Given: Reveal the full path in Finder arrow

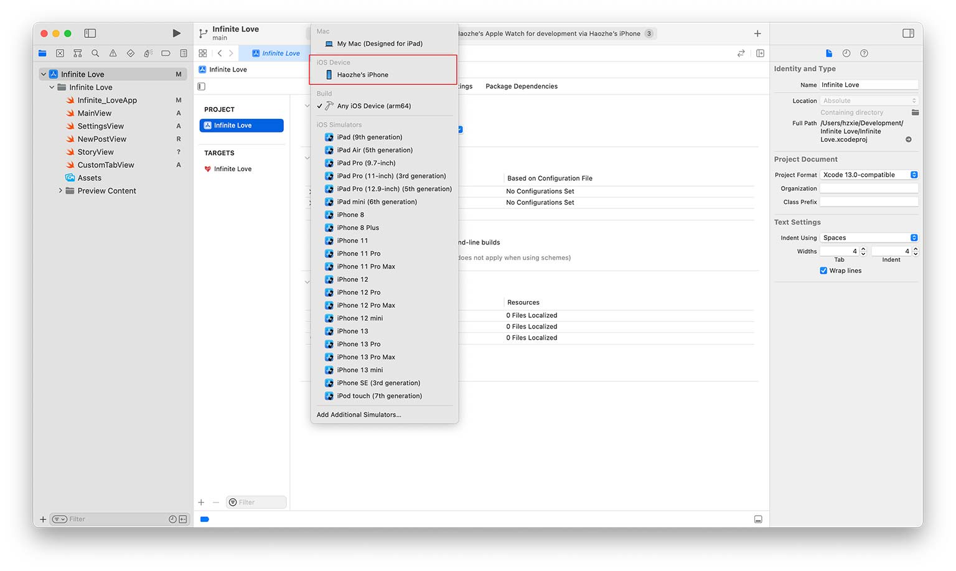Looking at the screenshot, I should [x=909, y=139].
